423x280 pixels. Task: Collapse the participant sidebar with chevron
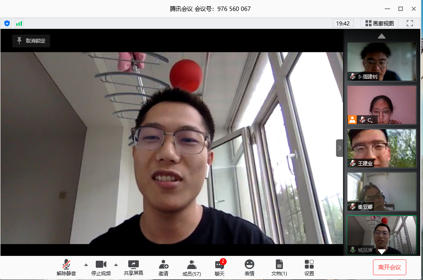click(340, 148)
